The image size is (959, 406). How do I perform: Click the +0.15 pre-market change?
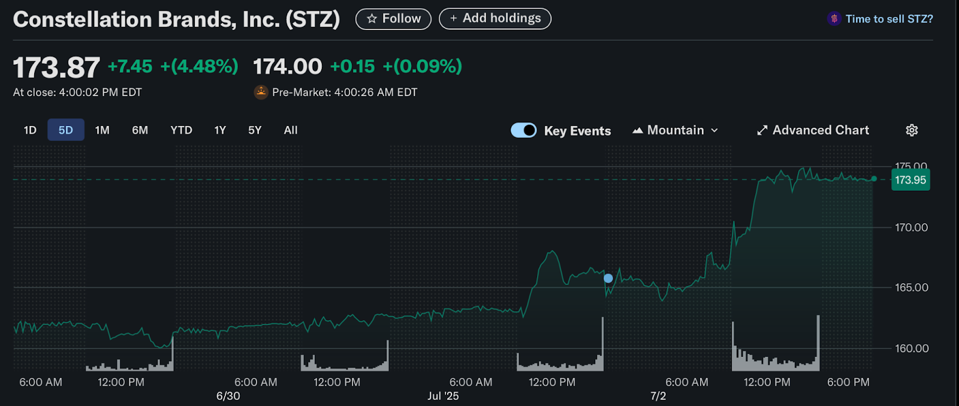[352, 66]
